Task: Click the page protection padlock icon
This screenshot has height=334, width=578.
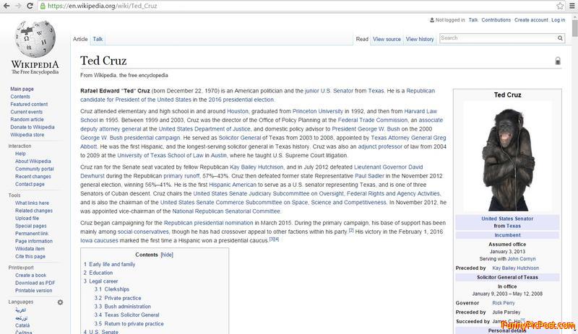Action: [x=558, y=61]
